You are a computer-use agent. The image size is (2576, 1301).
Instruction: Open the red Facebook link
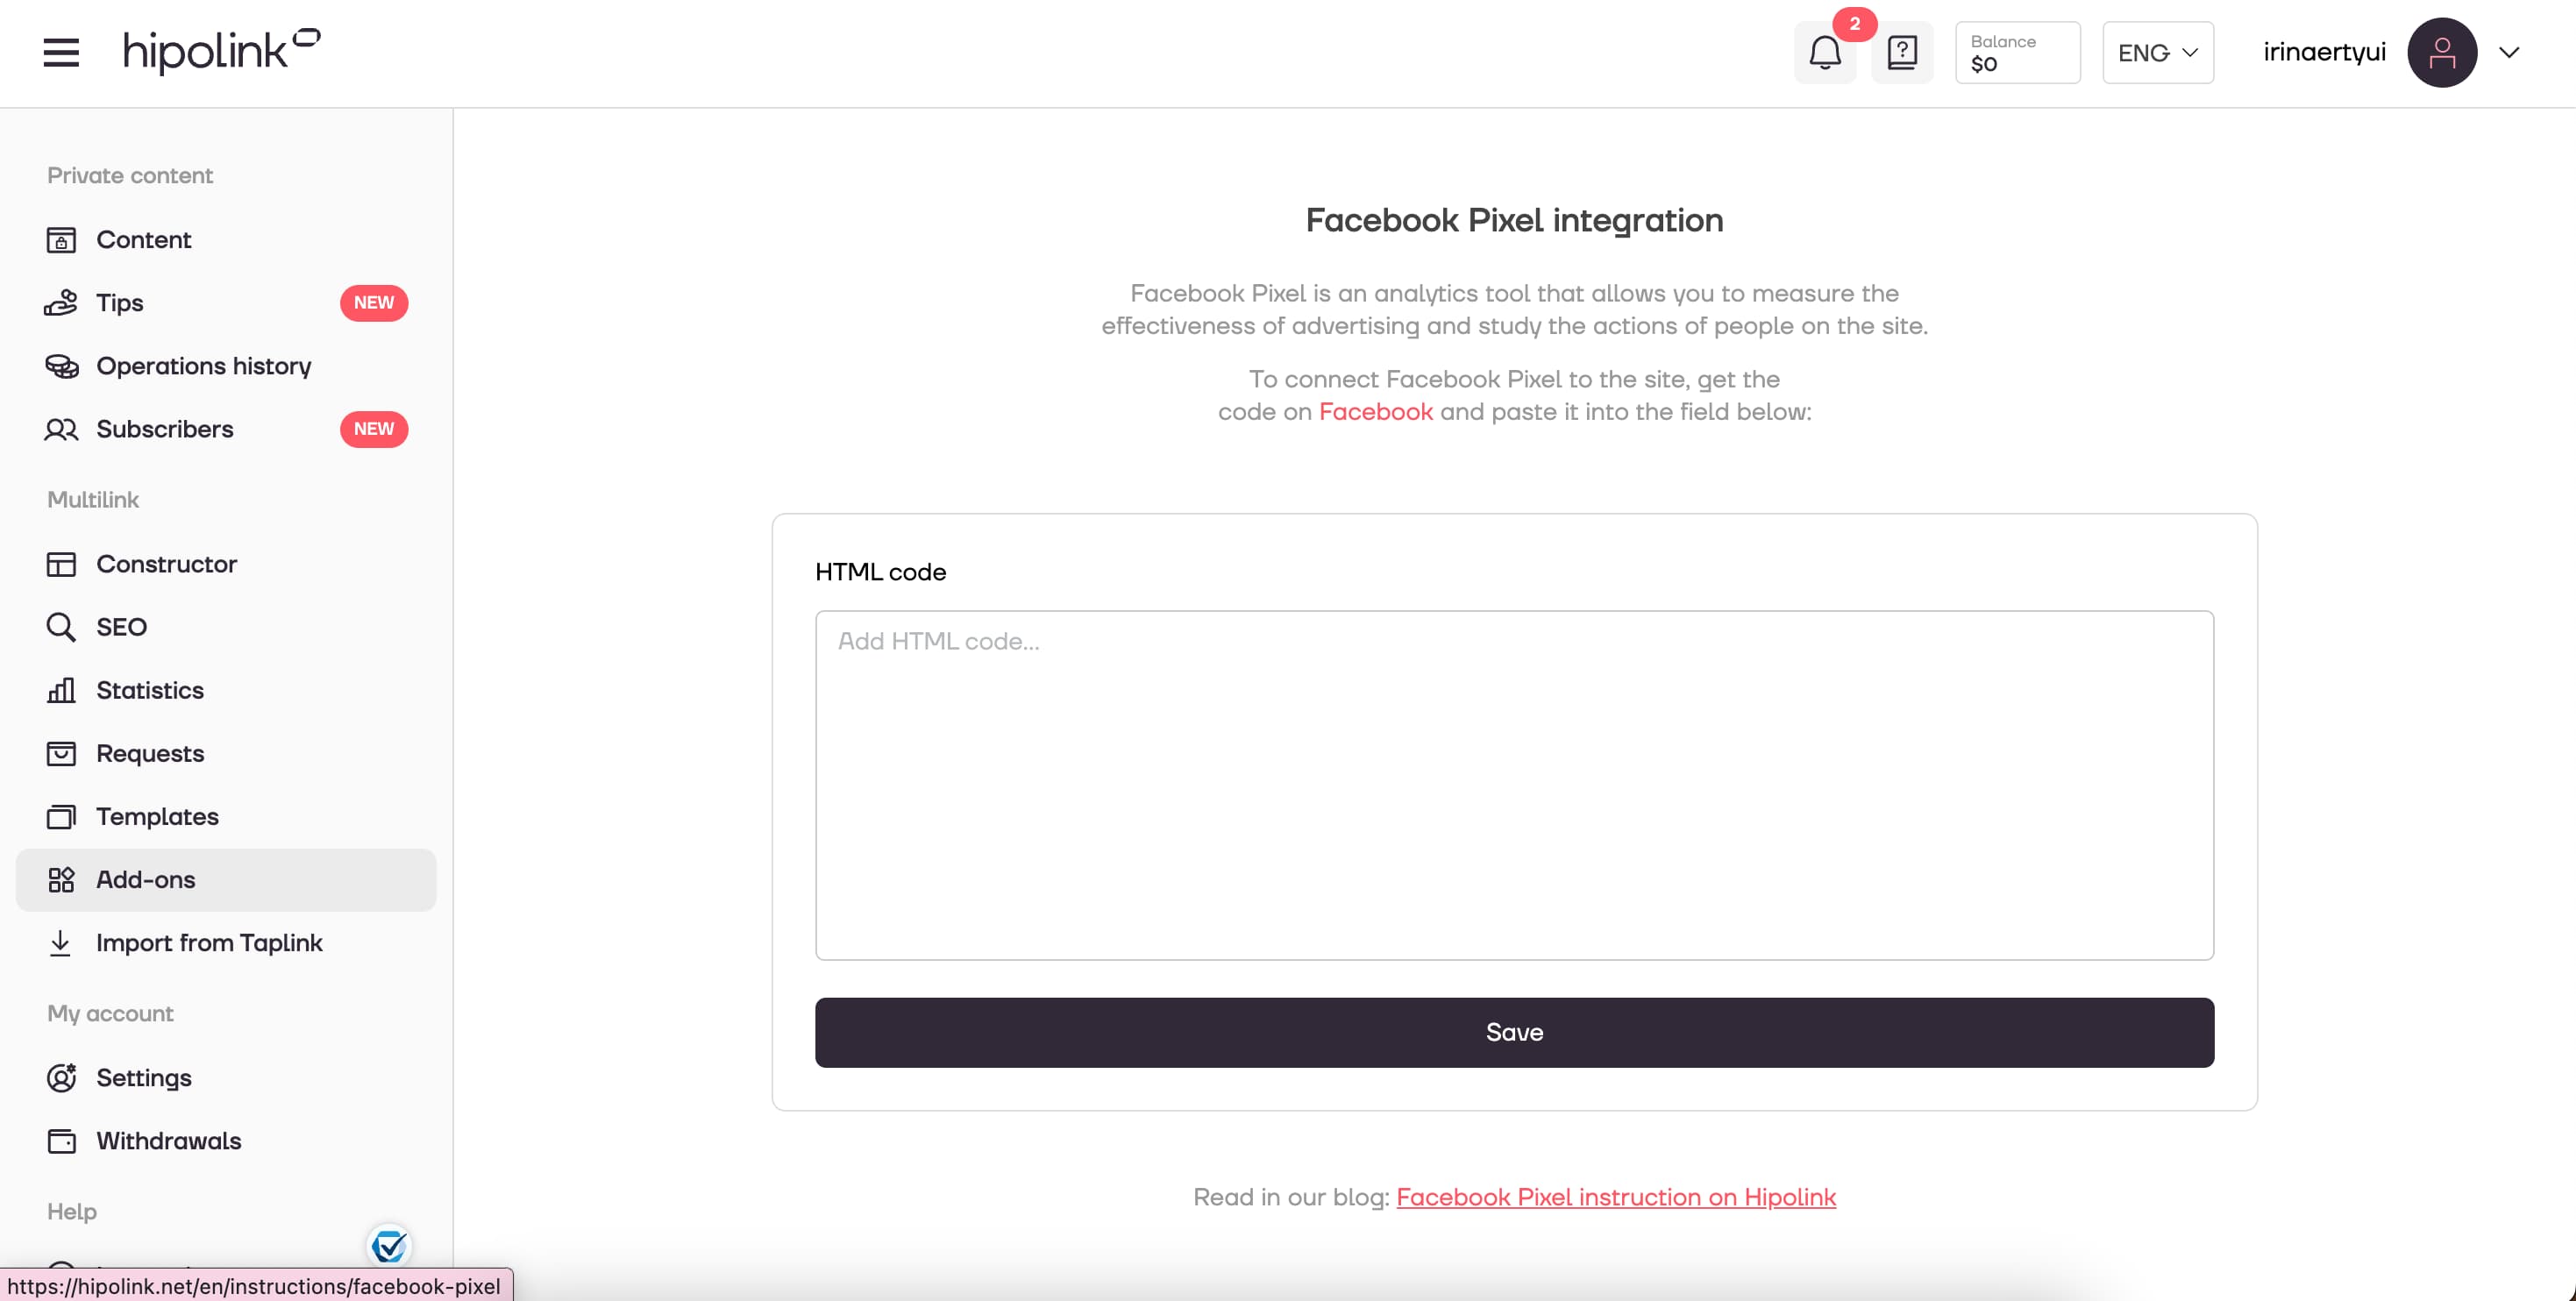pos(1375,412)
